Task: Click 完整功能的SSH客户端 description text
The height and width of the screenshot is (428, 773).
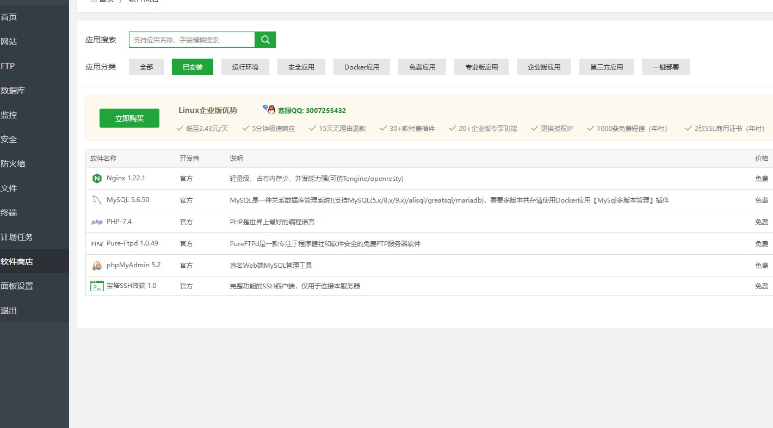Action: coord(295,286)
